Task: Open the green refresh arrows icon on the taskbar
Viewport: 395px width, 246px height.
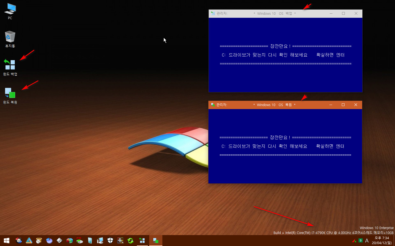Action: pyautogui.click(x=131, y=241)
